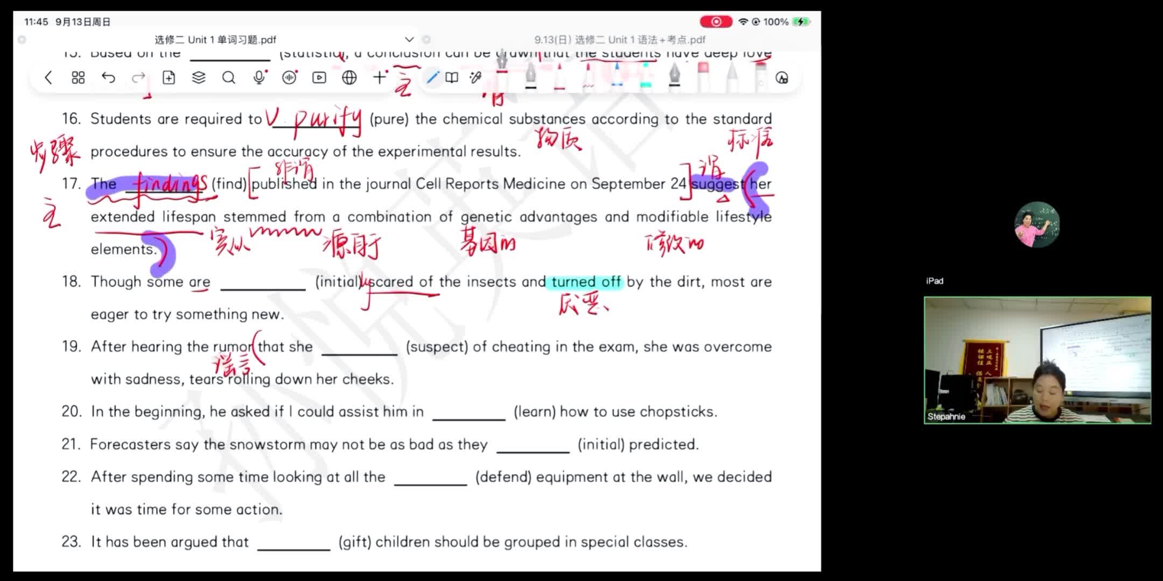Expand the document title dropdown chevron
Screen dimensions: 1163x581
pyautogui.click(x=409, y=39)
